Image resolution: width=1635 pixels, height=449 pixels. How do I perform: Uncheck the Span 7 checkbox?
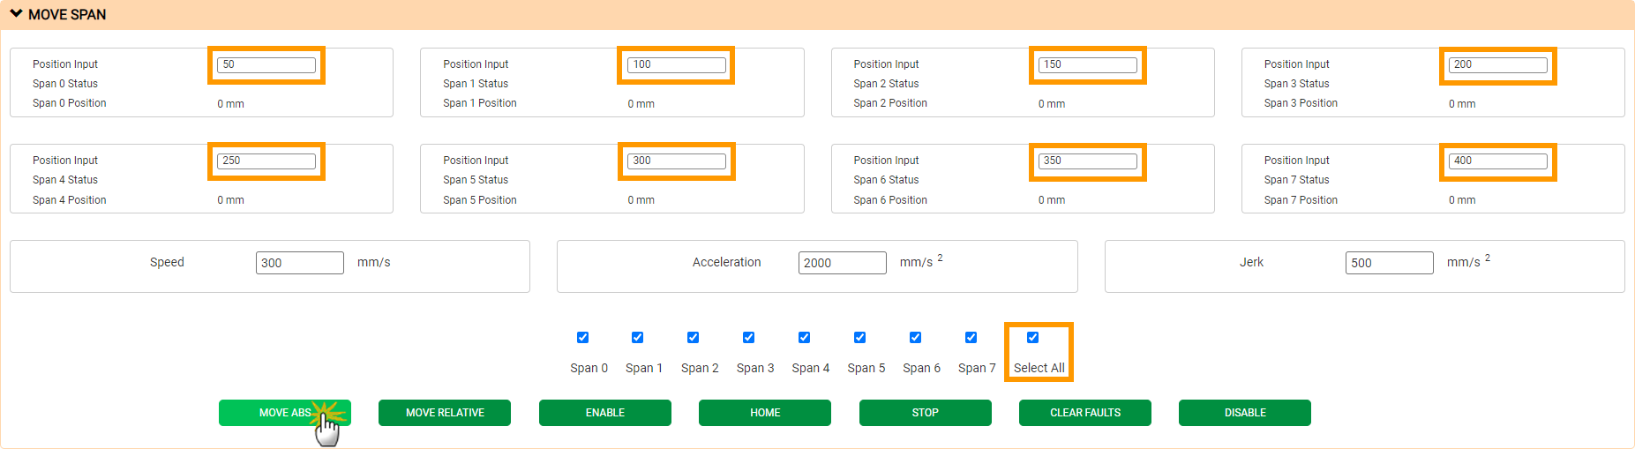tap(971, 338)
